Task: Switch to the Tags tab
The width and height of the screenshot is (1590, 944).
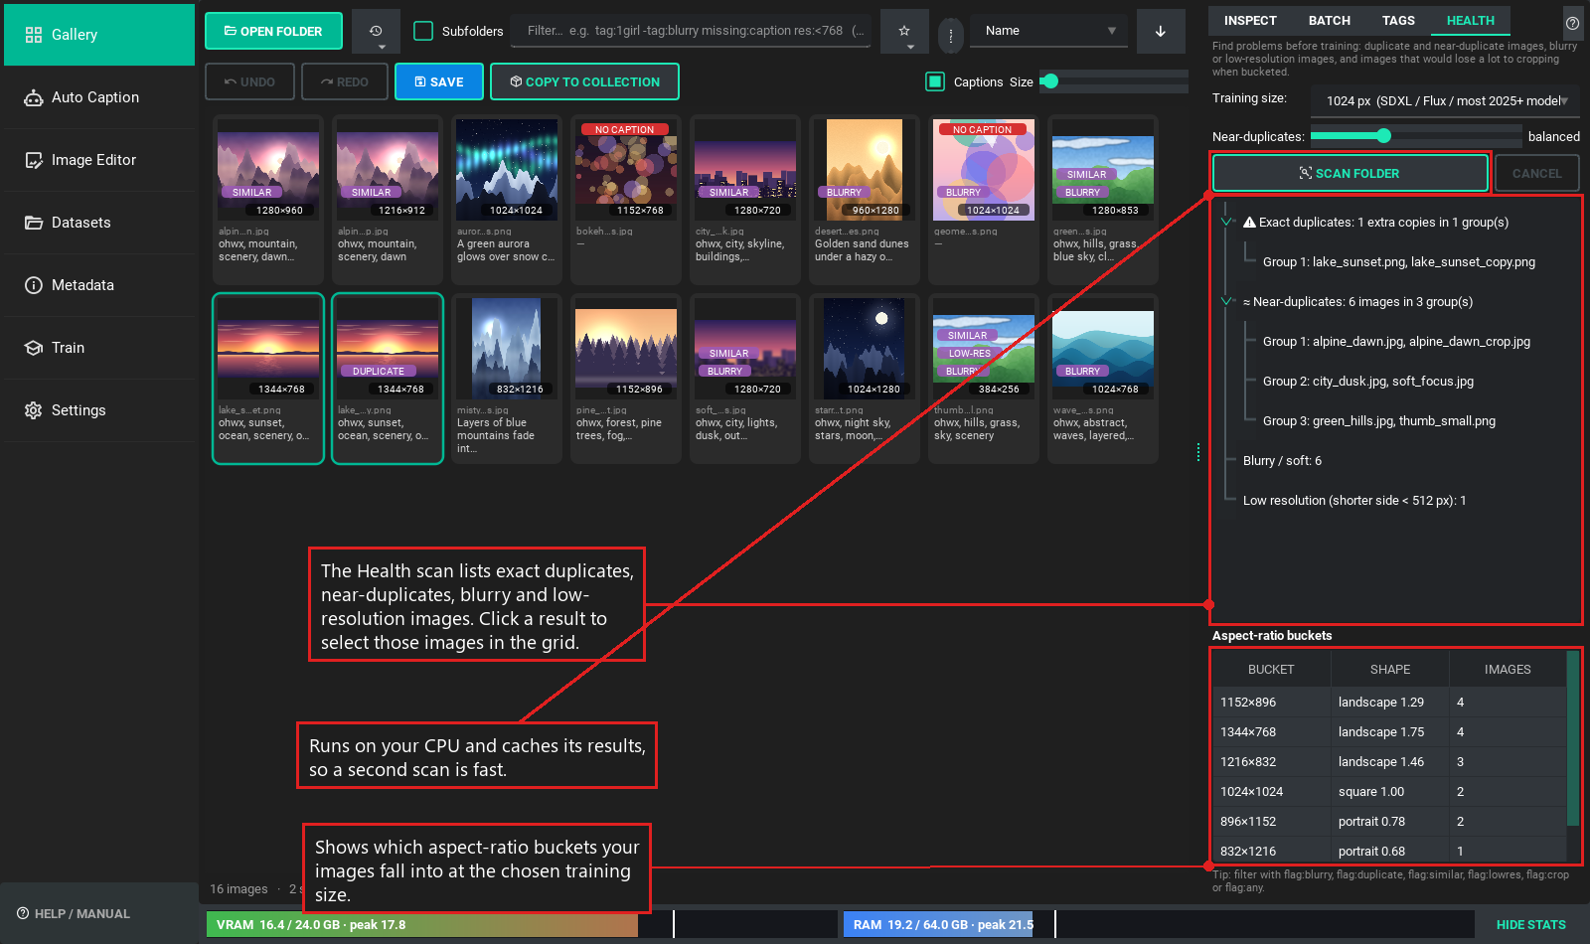Action: point(1398,20)
